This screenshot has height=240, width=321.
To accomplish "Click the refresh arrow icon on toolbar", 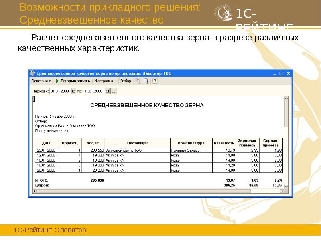I will pos(146,80).
